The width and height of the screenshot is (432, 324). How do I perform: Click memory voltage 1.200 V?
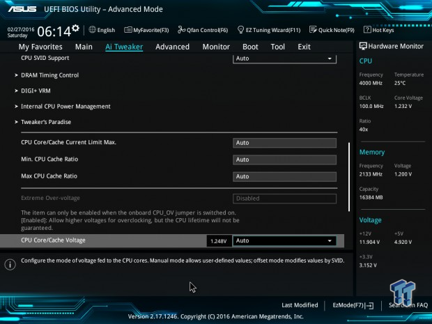(x=403, y=174)
